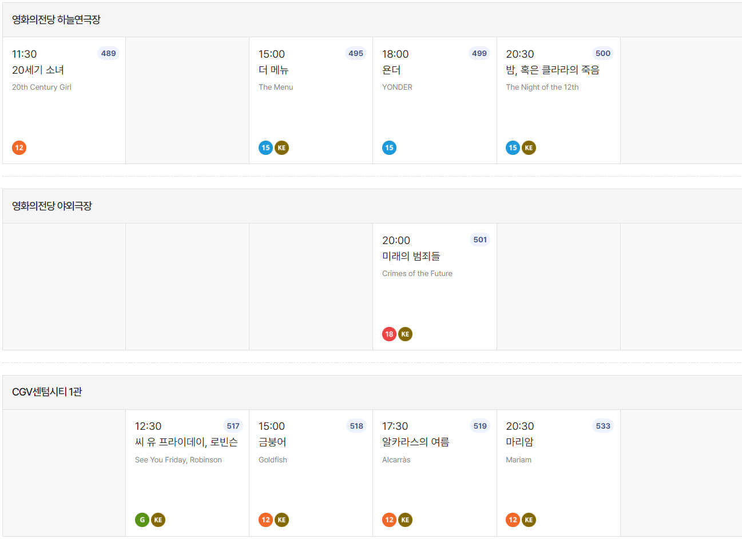The image size is (742, 539).
Task: Select screening code 489
Action: click(x=108, y=53)
